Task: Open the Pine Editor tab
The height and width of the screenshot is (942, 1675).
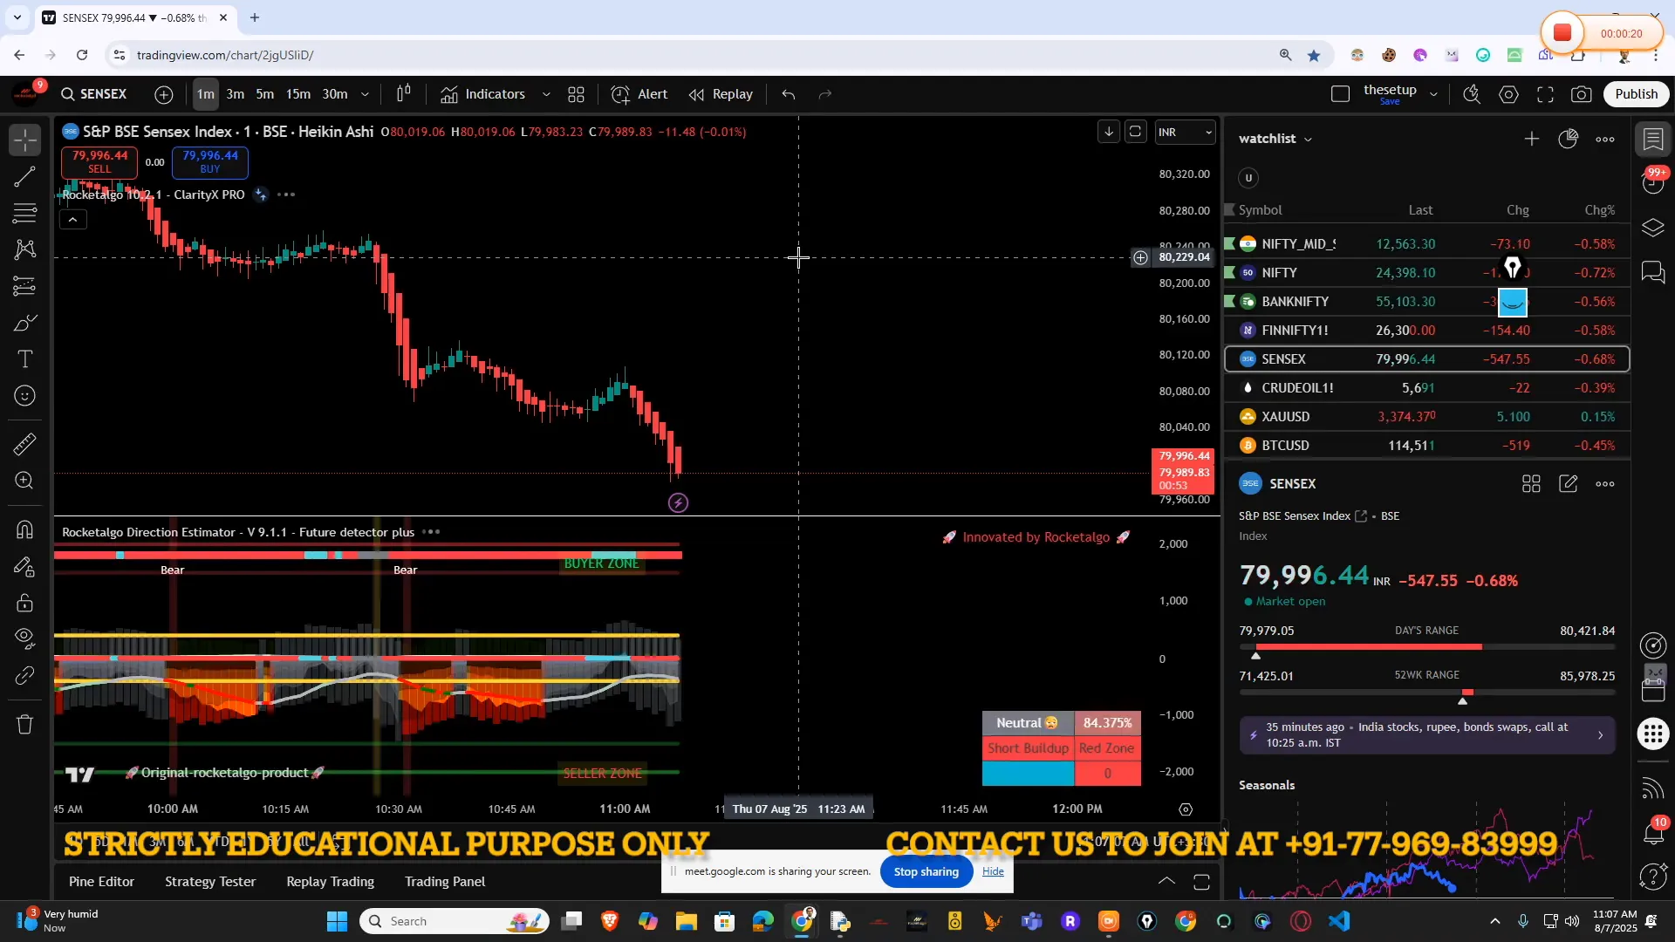Action: point(102,882)
